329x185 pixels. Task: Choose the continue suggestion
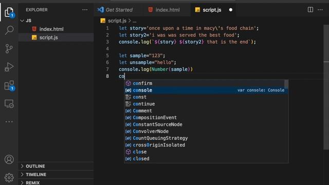pos(206,104)
